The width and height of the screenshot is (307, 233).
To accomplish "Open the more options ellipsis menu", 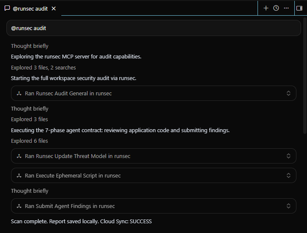I will click(x=286, y=8).
